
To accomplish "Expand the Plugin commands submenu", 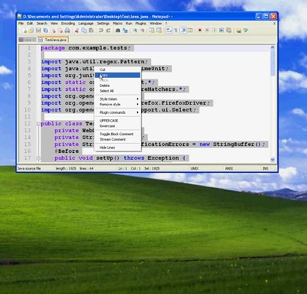I will tap(117, 113).
